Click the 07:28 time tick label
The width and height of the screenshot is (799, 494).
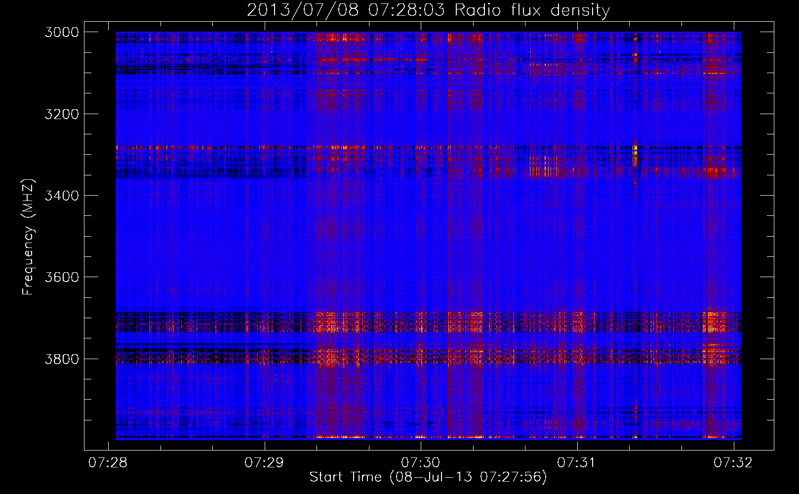pos(108,462)
